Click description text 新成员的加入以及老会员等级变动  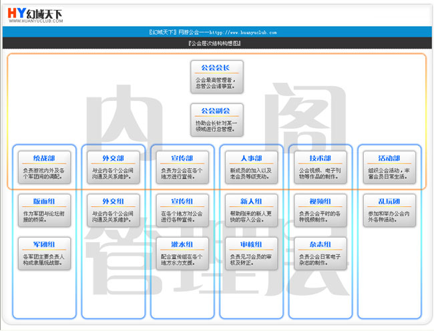tap(250, 174)
